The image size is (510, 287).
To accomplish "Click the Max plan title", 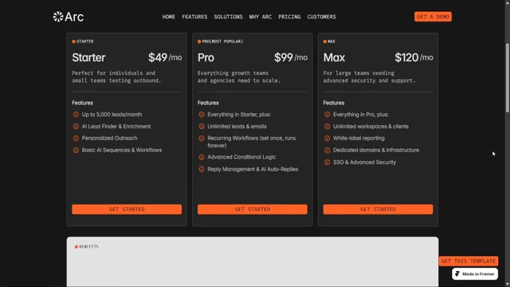I will click(x=334, y=57).
